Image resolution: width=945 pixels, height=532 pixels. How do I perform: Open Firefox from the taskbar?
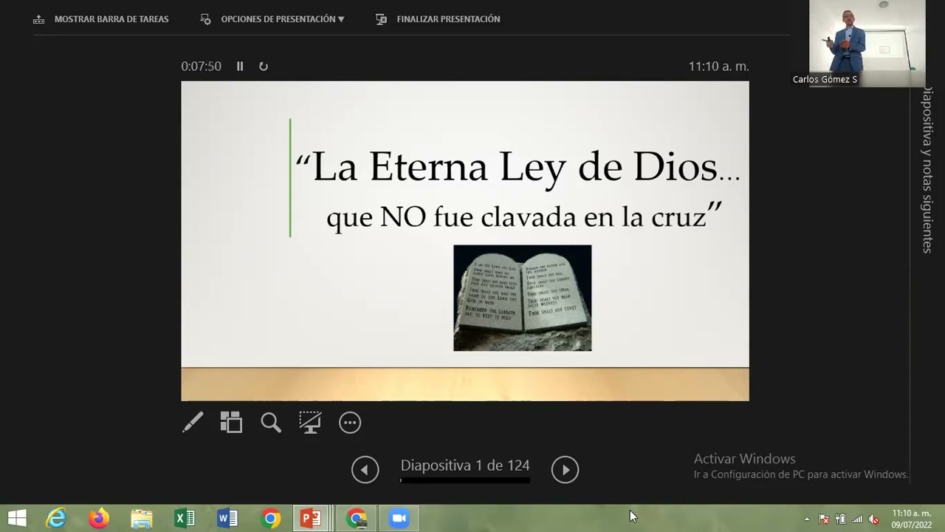coord(98,519)
